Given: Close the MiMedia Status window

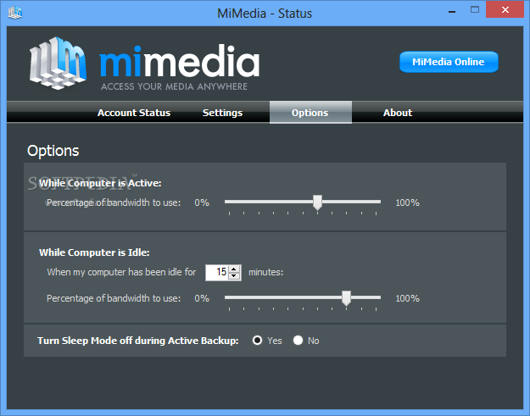Looking at the screenshot, I should (x=505, y=10).
